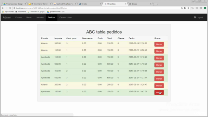Click the translate page icon

pyautogui.click(x=185, y=8)
